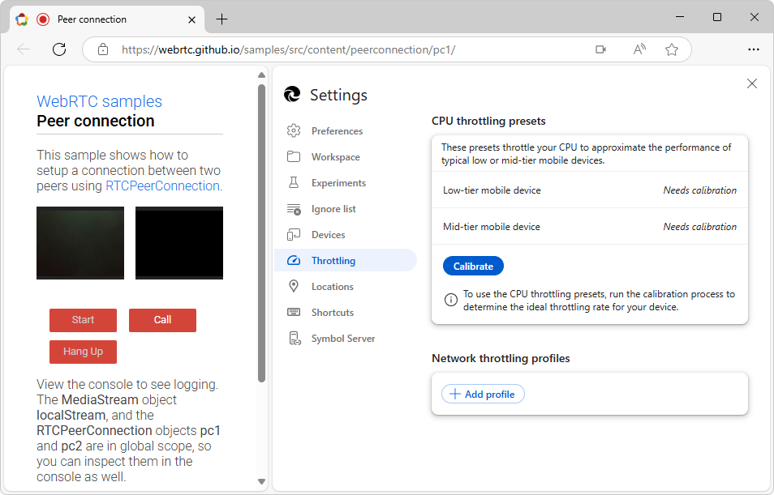Add the page to favorites via star icon
This screenshot has height=495, width=774.
[x=672, y=49]
